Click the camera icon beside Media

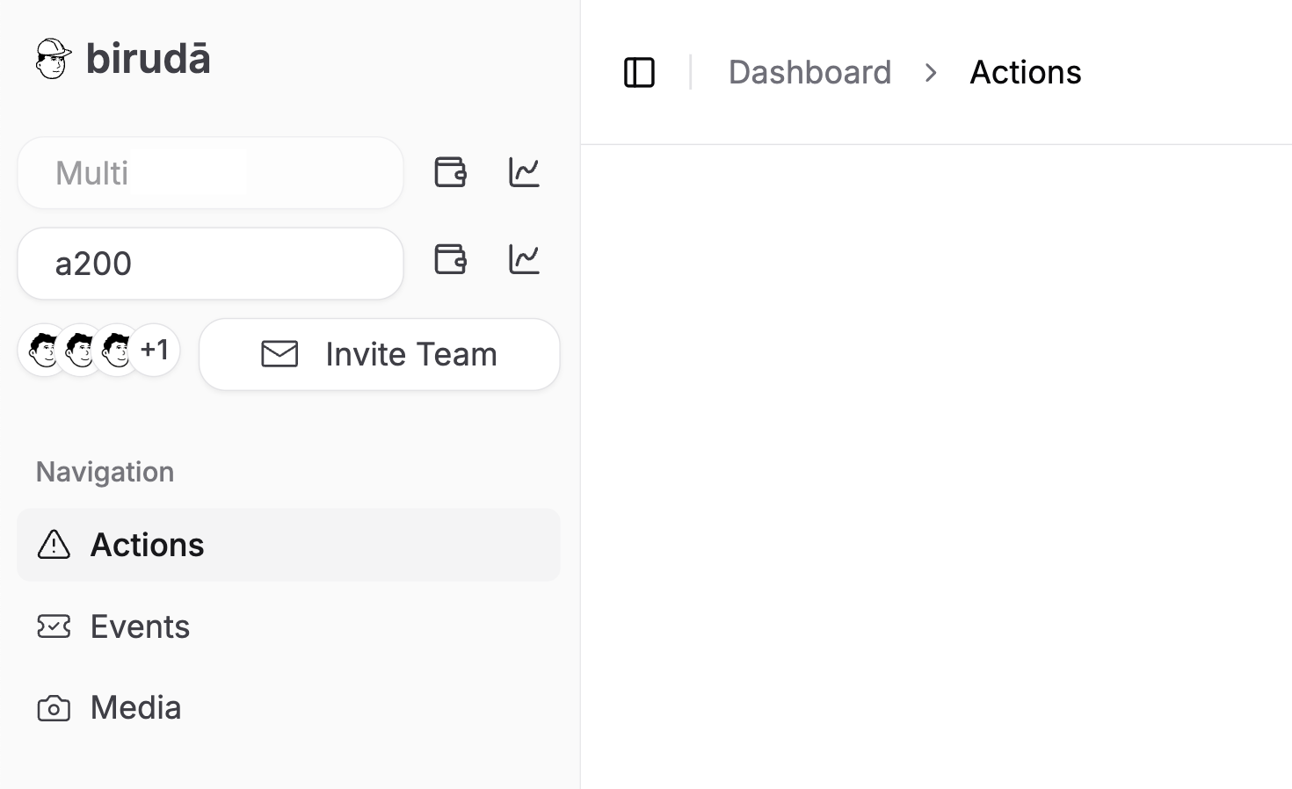(x=54, y=707)
